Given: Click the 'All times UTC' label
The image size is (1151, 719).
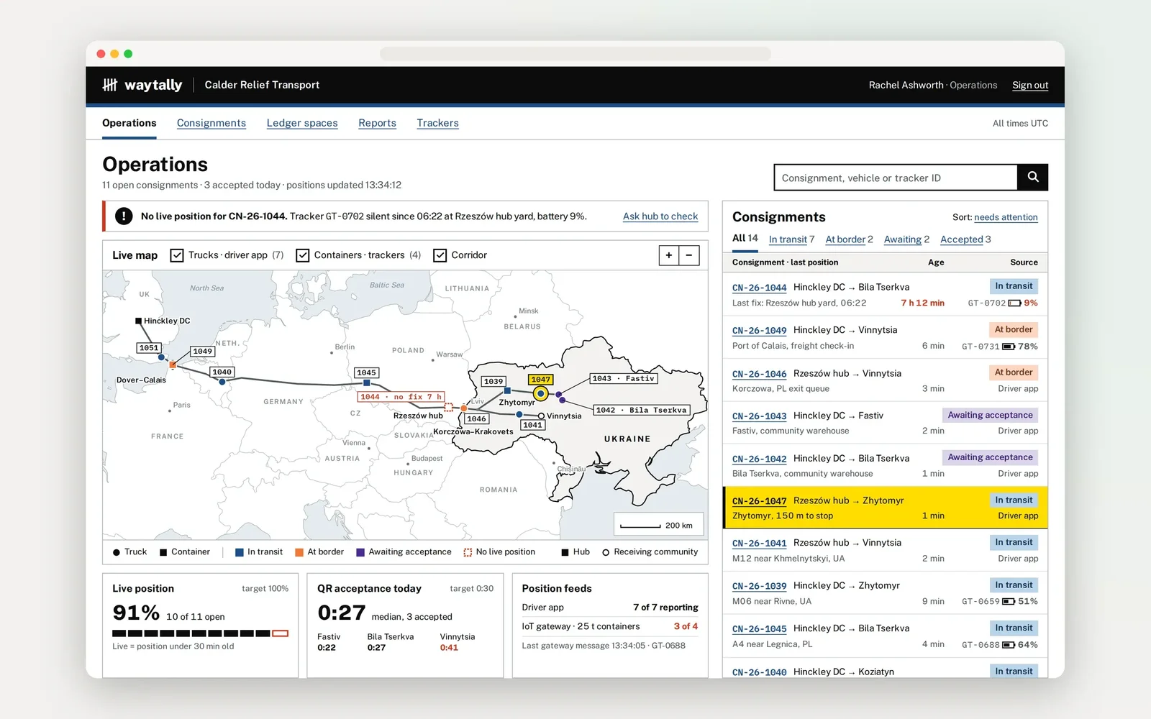Looking at the screenshot, I should tap(1020, 124).
